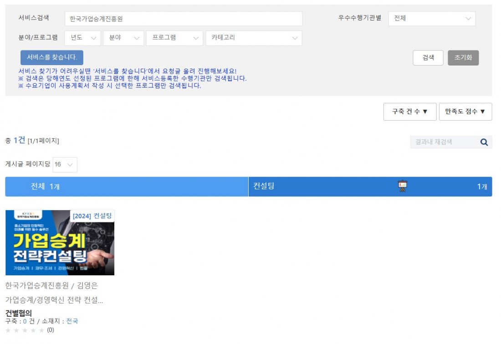The image size is (501, 344).
Task: Click the 서비스를 찾습니다. button
Action: [52, 57]
